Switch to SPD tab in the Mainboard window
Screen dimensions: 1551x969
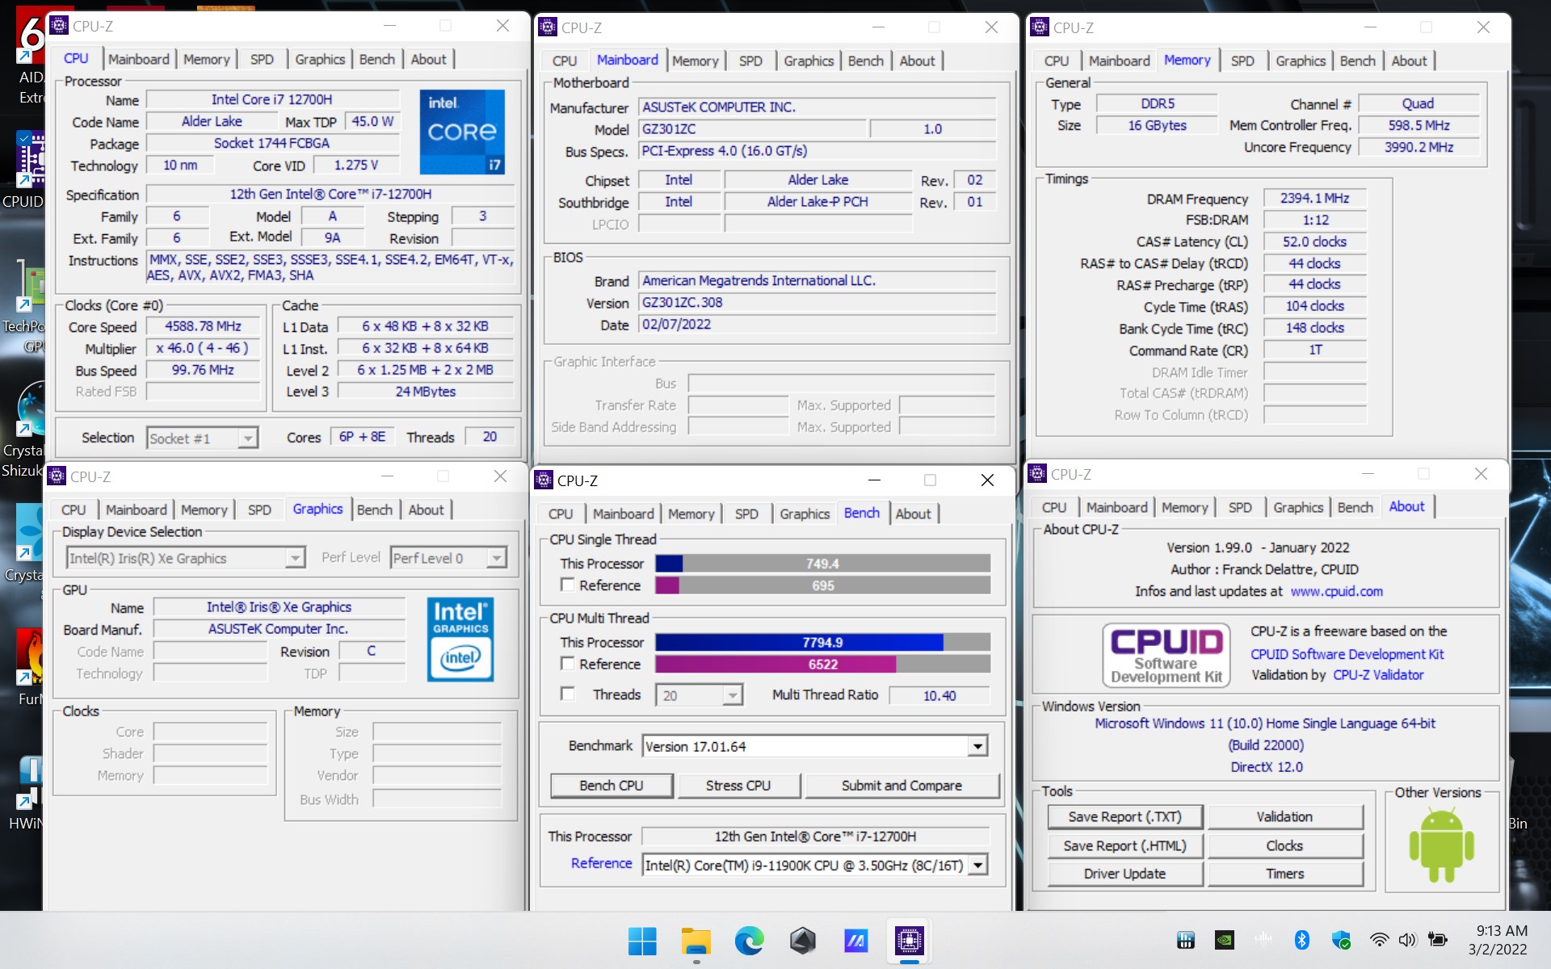pyautogui.click(x=750, y=61)
